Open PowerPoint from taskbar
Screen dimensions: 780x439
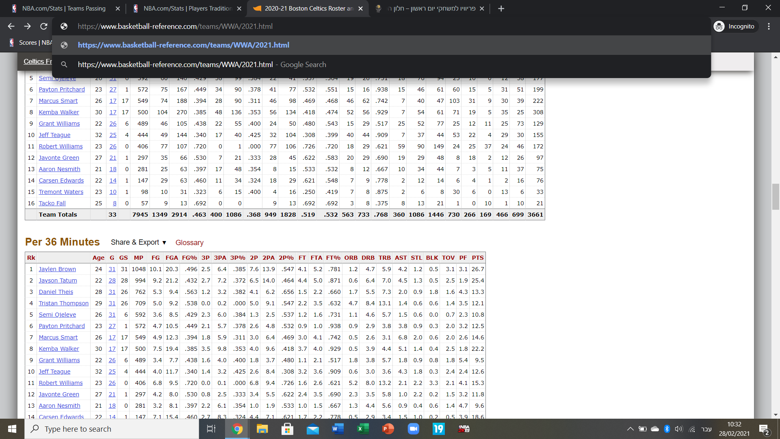(388, 429)
